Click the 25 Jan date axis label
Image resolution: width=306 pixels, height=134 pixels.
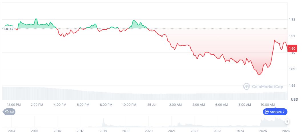tap(152, 105)
